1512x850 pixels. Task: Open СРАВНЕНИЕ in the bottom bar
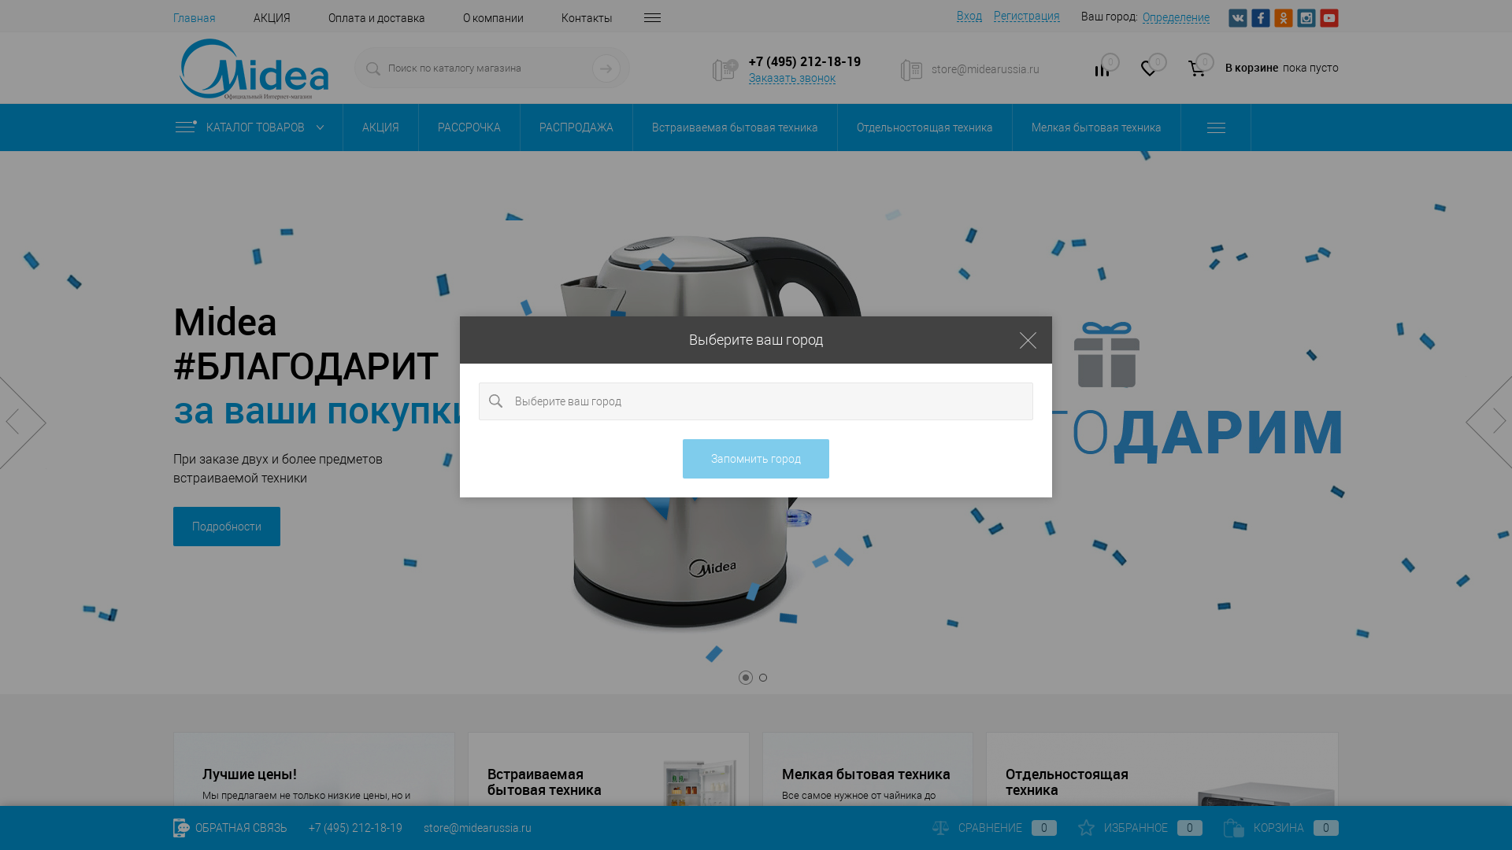tap(990, 828)
